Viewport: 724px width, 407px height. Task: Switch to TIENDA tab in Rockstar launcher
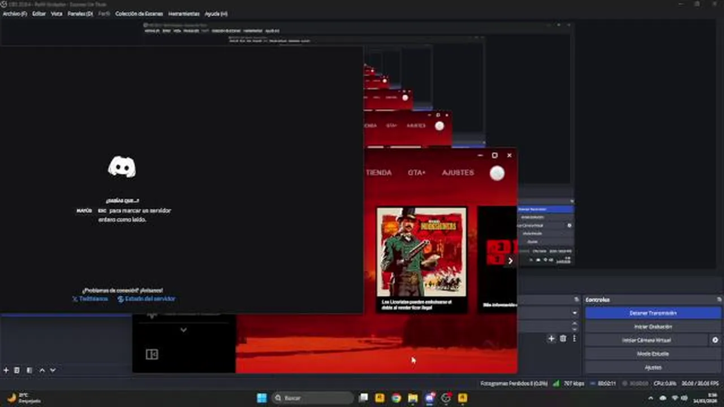point(378,172)
